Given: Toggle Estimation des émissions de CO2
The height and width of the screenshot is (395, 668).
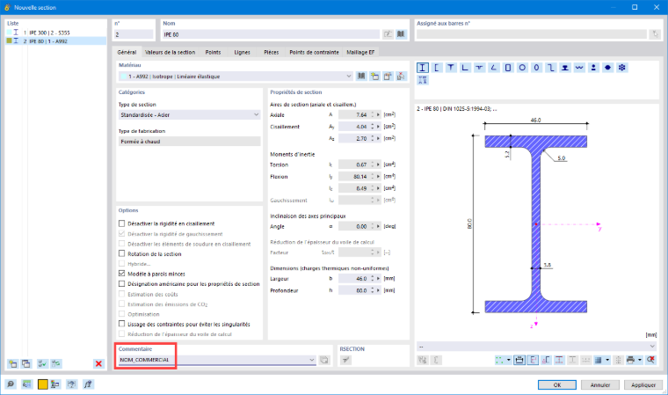Looking at the screenshot, I should 122,304.
